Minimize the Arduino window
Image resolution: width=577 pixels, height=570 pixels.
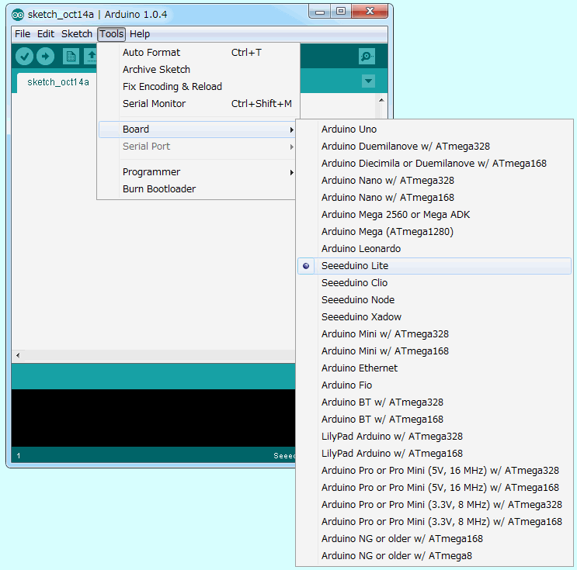[x=320, y=12]
